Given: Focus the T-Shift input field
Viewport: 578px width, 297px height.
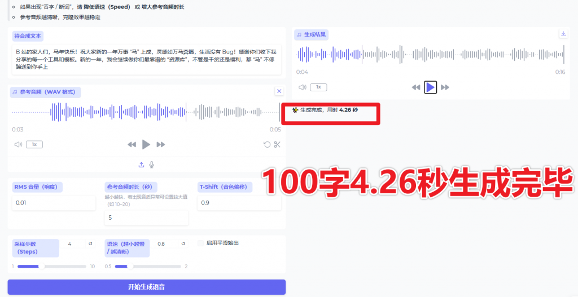Looking at the screenshot, I should (239, 202).
